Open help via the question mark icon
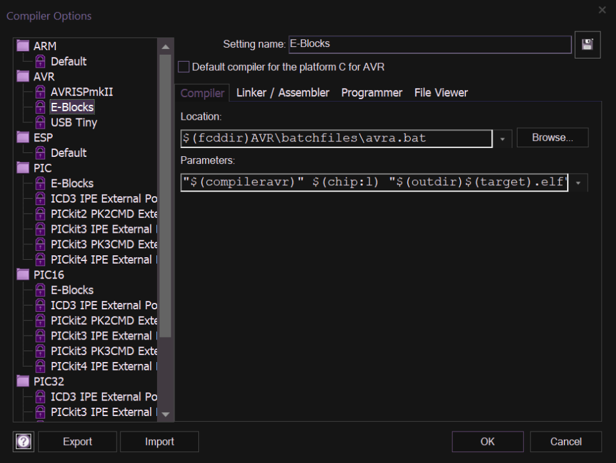The image size is (616, 463). (x=23, y=442)
